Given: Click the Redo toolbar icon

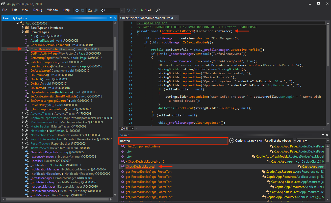Looking at the screenshot, I should click(134, 10).
